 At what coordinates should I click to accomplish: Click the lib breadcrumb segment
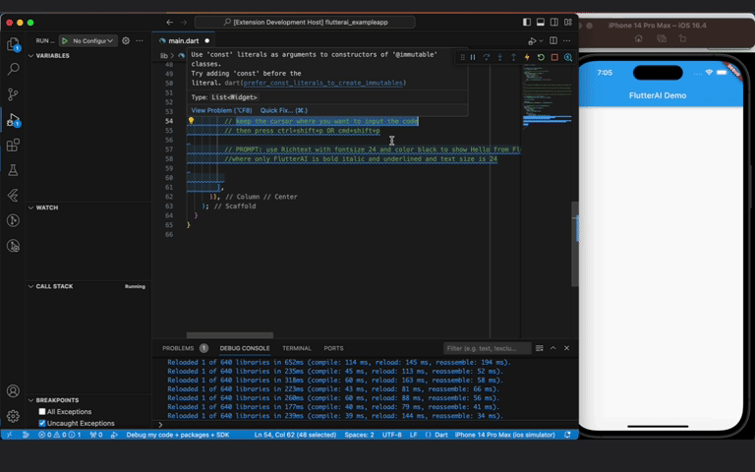pyautogui.click(x=164, y=56)
